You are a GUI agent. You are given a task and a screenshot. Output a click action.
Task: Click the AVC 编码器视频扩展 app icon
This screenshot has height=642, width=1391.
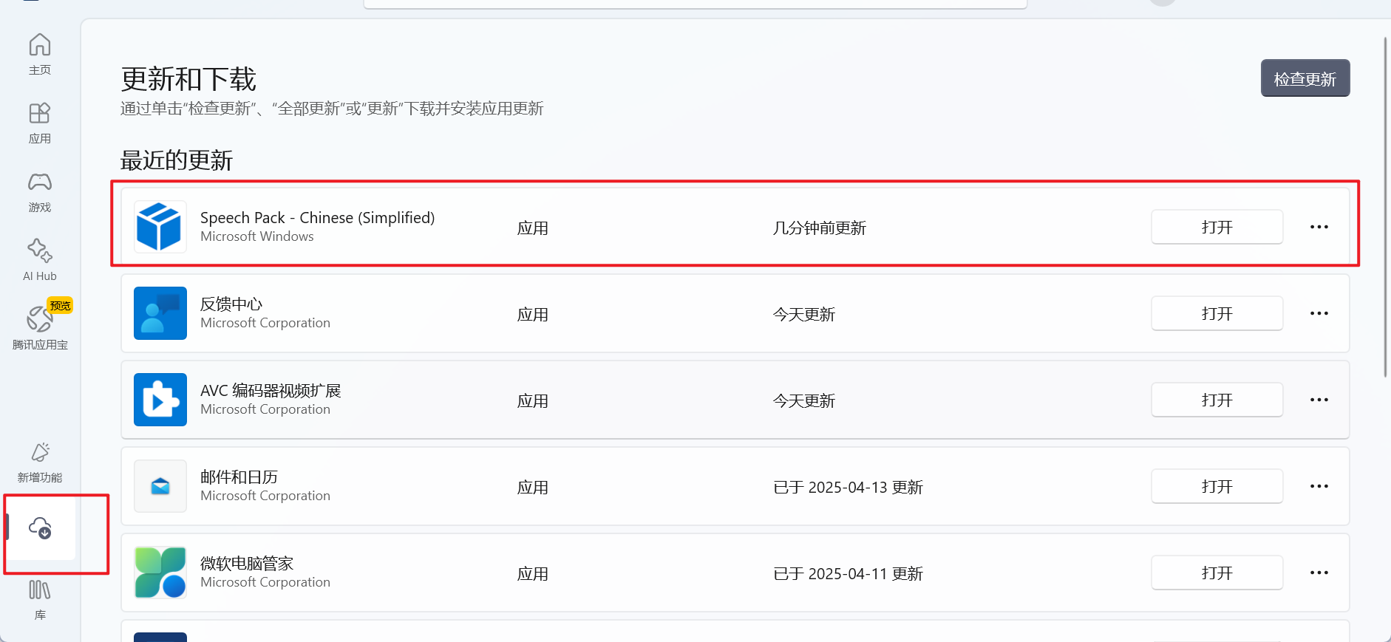(x=160, y=400)
